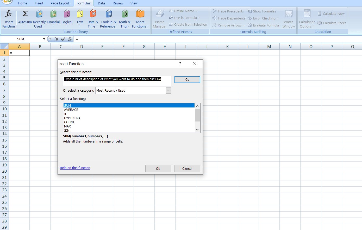Viewport: 362px width, 230px height.
Task: Expand the Error Checking dropdown arrow
Action: [x=278, y=18]
